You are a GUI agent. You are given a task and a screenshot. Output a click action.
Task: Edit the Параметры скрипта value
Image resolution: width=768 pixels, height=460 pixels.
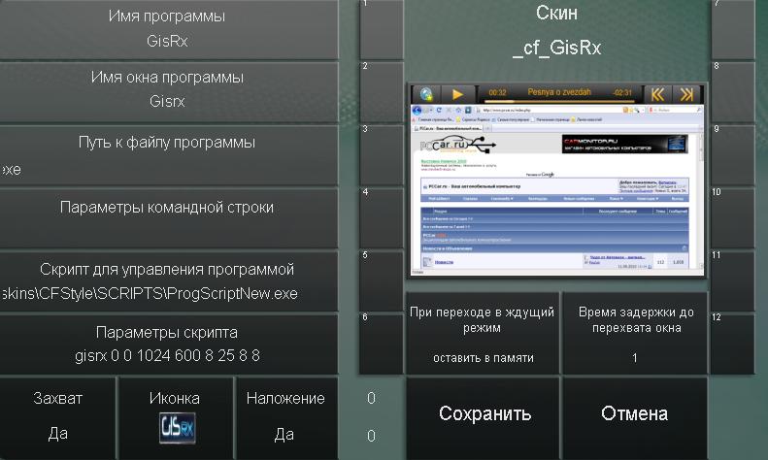pos(169,344)
